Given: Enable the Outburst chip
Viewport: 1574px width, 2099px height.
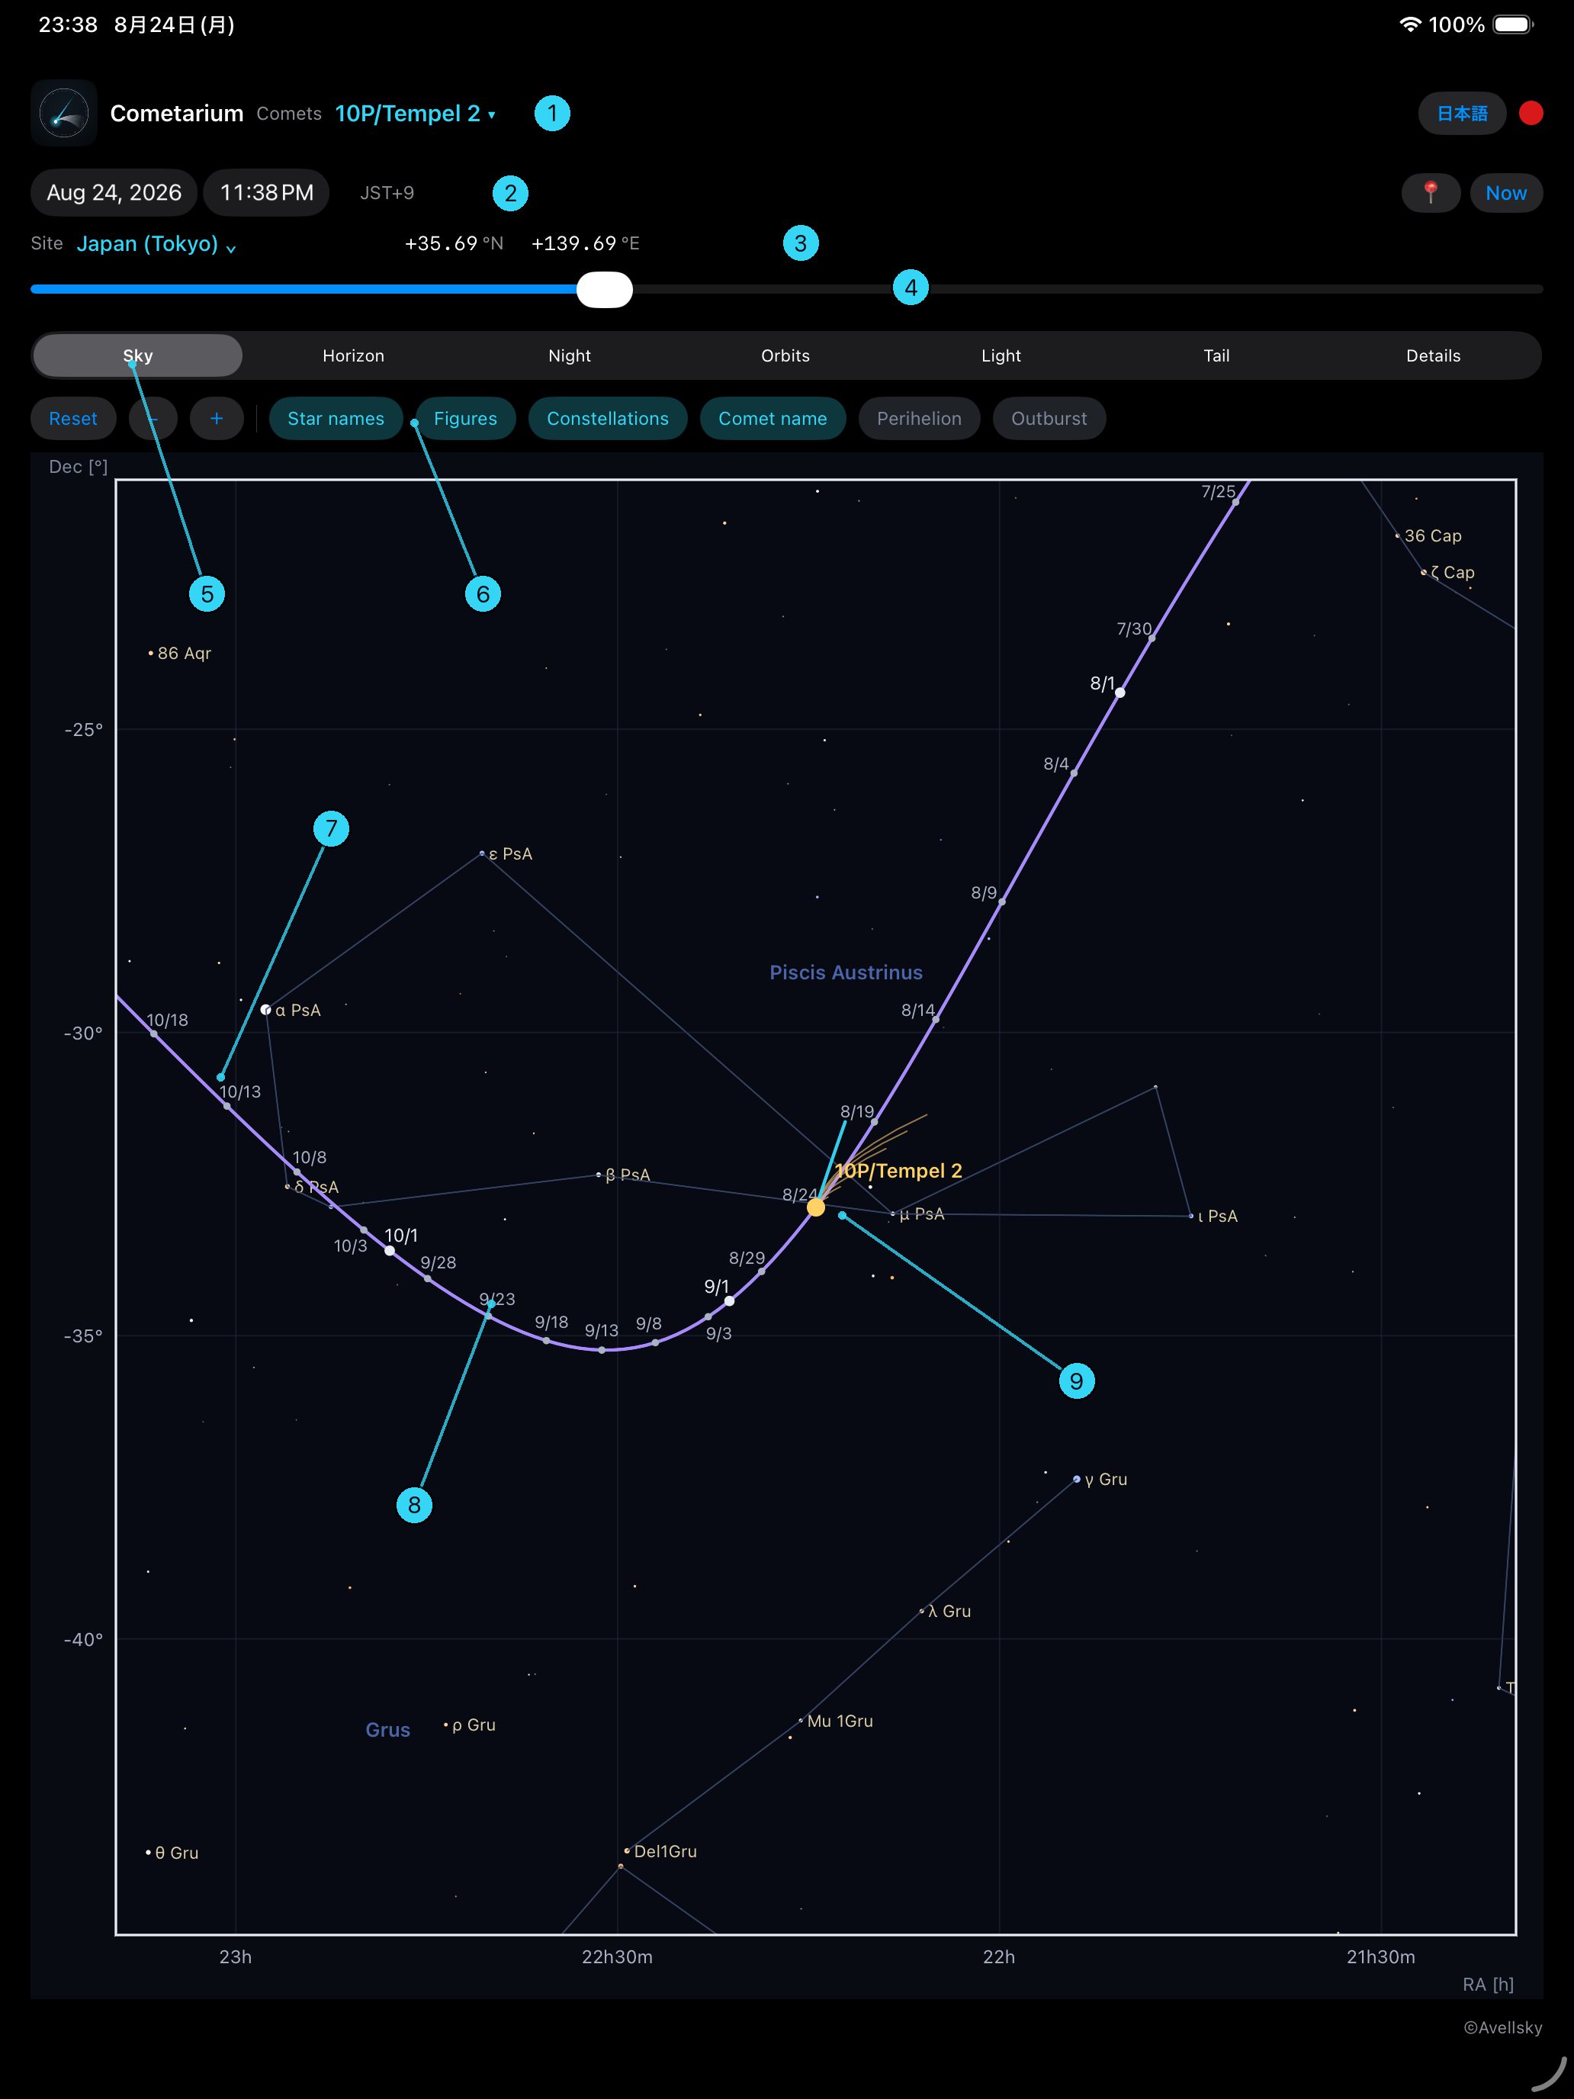Looking at the screenshot, I should point(1049,419).
